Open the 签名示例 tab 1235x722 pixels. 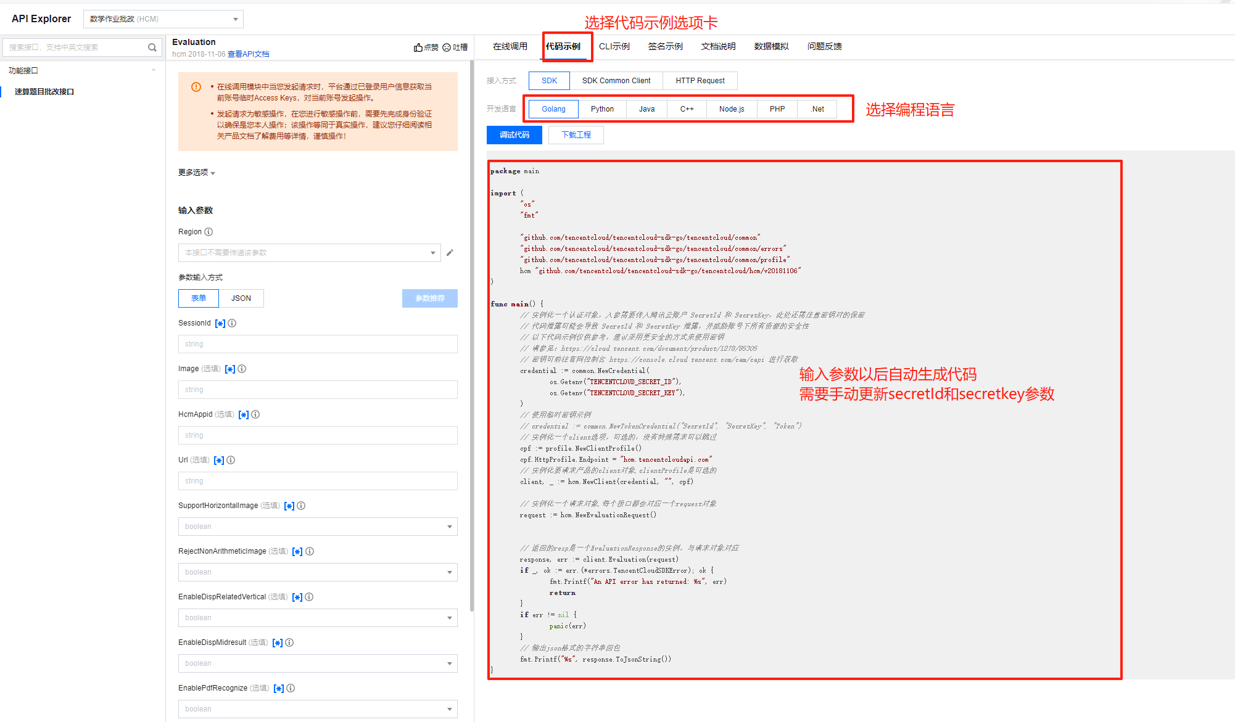click(665, 46)
